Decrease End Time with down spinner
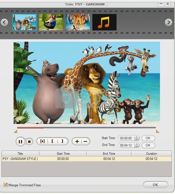The width and height of the screenshot is (175, 194). (137, 146)
